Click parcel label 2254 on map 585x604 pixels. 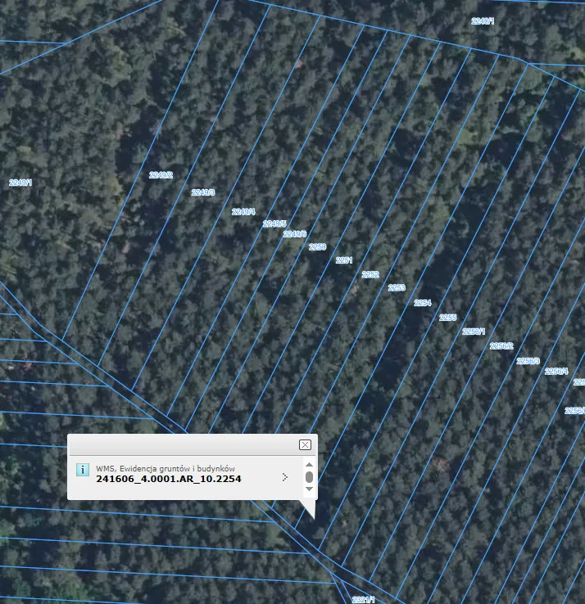(422, 303)
